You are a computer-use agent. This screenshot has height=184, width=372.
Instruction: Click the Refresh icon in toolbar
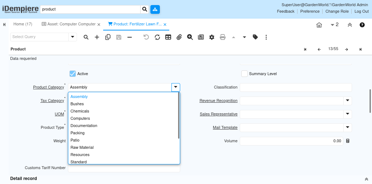(157, 37)
